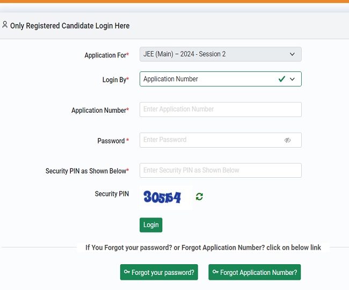Viewport: 349px width, 290px height.
Task: Refresh the Security PIN captcha
Action: (x=200, y=197)
